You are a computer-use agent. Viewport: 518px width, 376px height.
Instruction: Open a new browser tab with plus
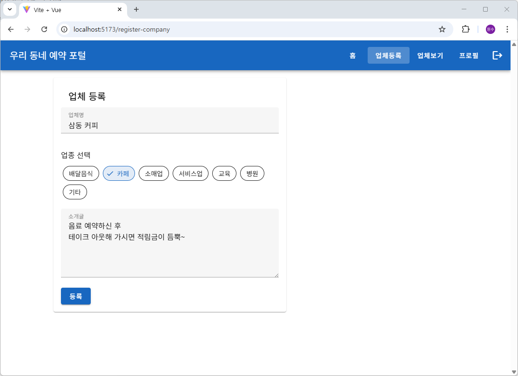[136, 9]
